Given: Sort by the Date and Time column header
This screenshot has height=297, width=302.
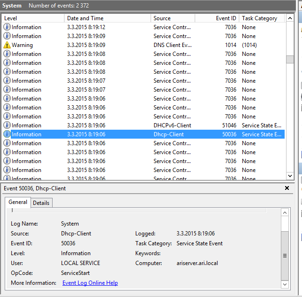Looking at the screenshot, I should tap(108, 18).
